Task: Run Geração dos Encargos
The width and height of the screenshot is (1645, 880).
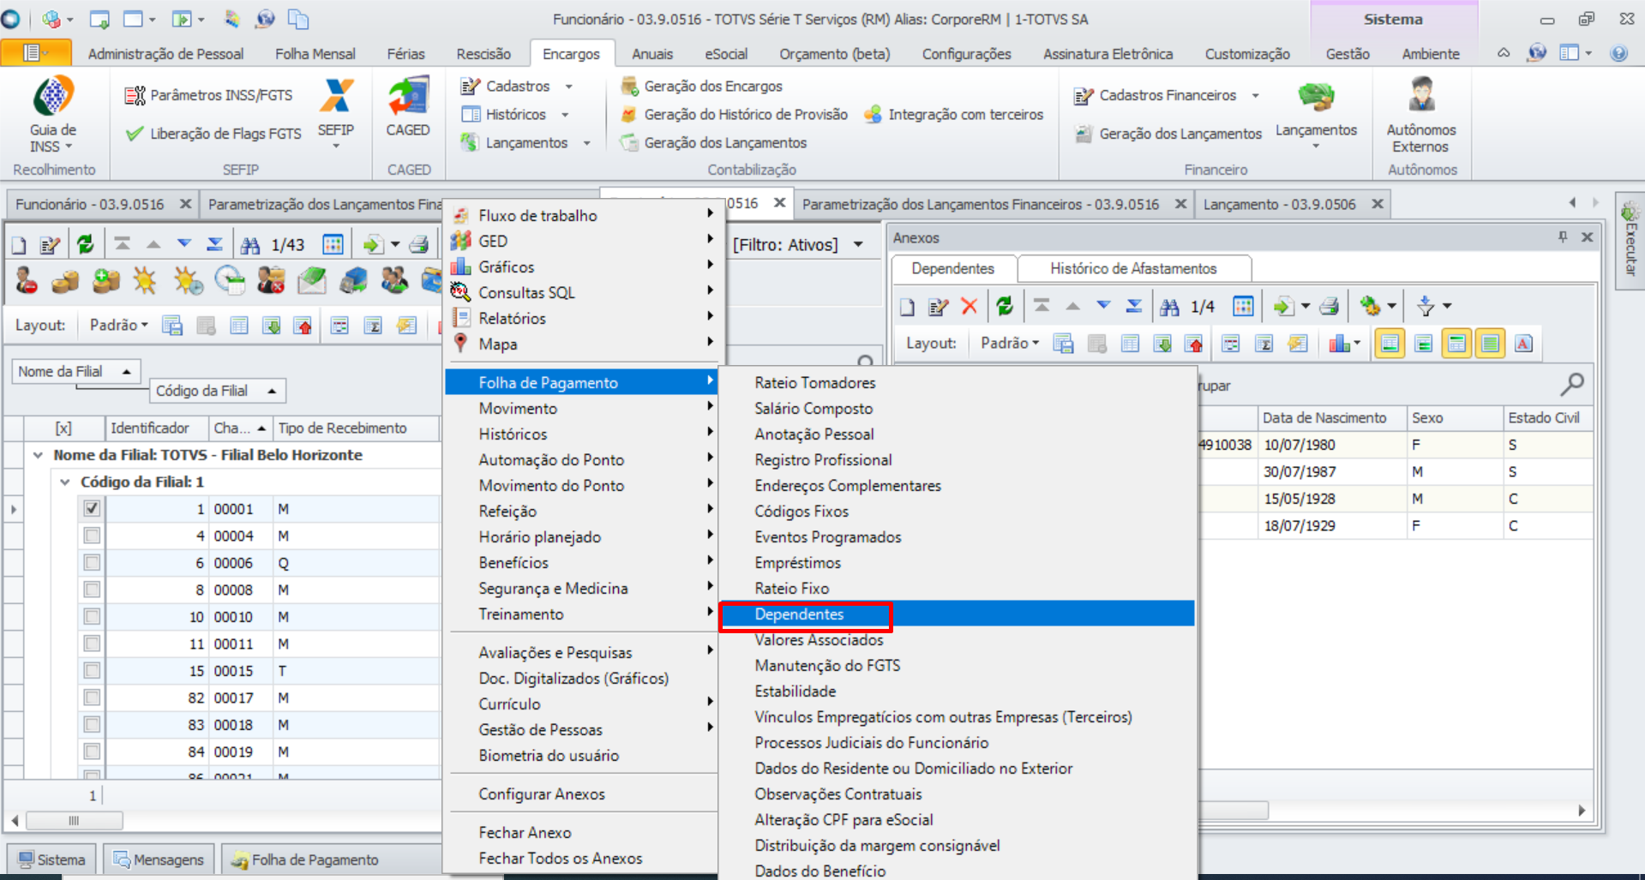Action: (702, 87)
